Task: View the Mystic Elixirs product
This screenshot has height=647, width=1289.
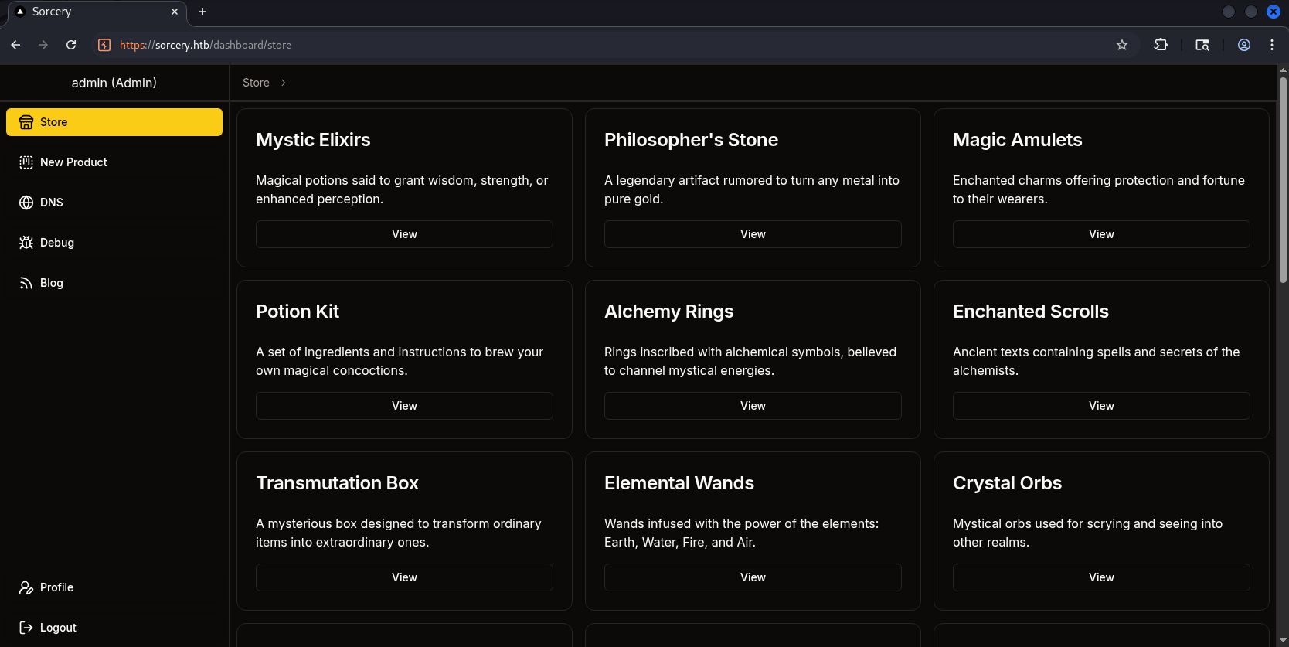Action: point(404,234)
